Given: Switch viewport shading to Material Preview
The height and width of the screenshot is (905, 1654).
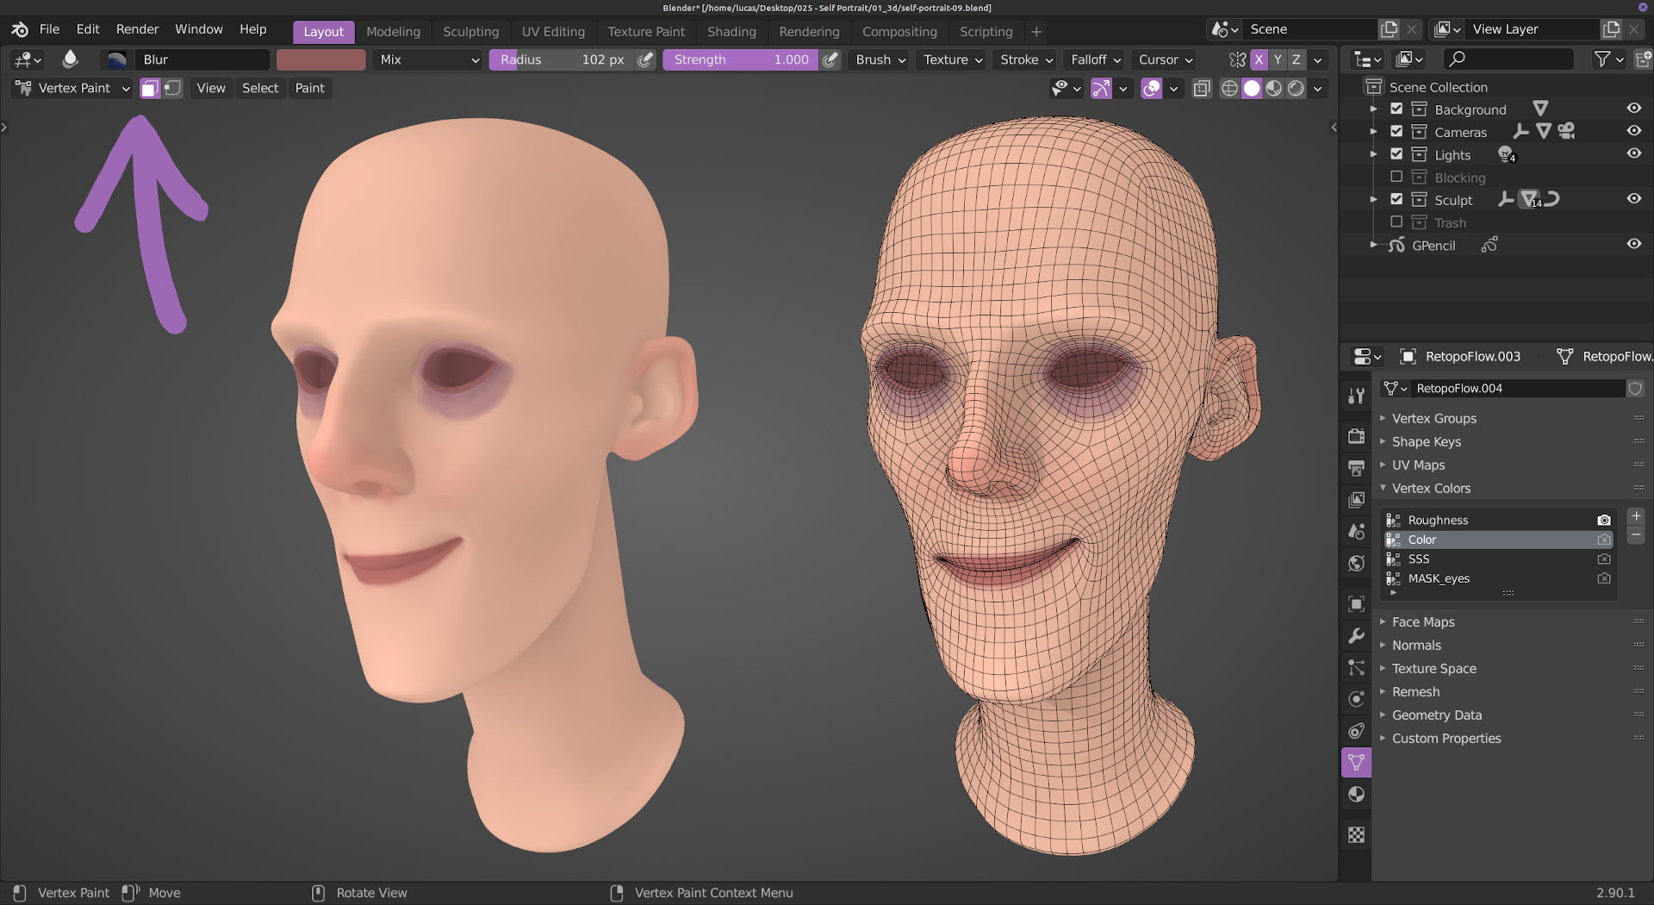Looking at the screenshot, I should tap(1273, 88).
